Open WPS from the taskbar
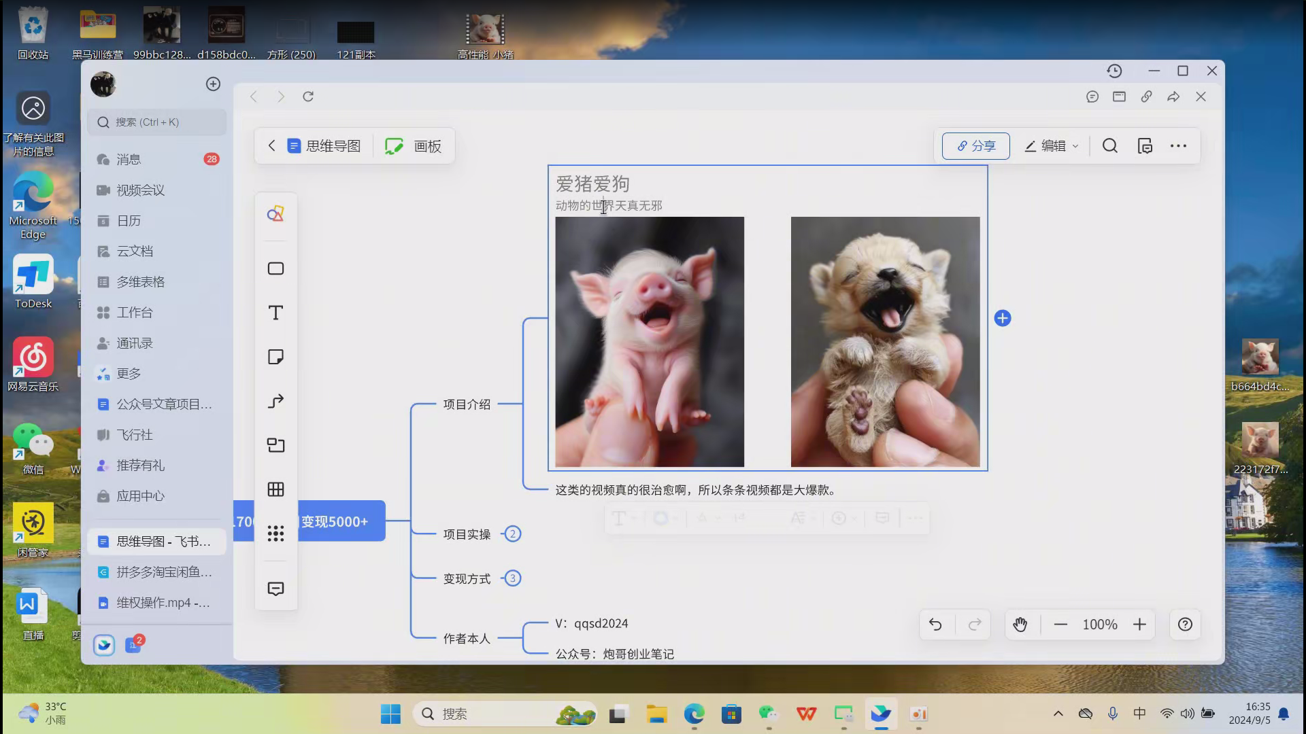Viewport: 1306px width, 734px height. (806, 714)
